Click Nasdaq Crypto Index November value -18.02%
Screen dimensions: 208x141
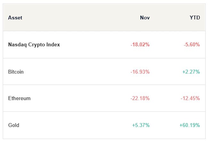click(140, 45)
